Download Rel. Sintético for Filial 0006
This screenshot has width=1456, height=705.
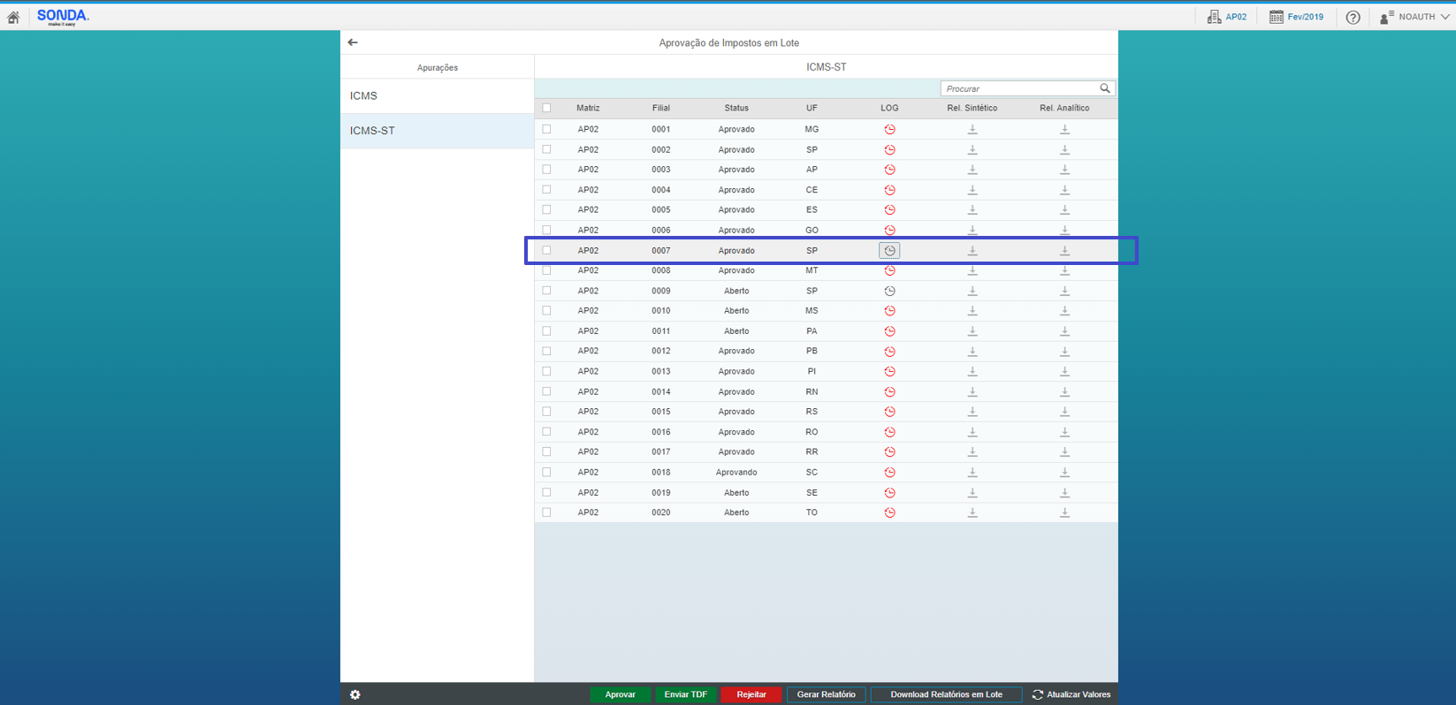[x=972, y=230]
